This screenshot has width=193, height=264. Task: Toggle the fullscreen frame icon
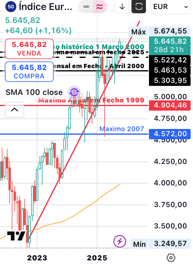139,7
